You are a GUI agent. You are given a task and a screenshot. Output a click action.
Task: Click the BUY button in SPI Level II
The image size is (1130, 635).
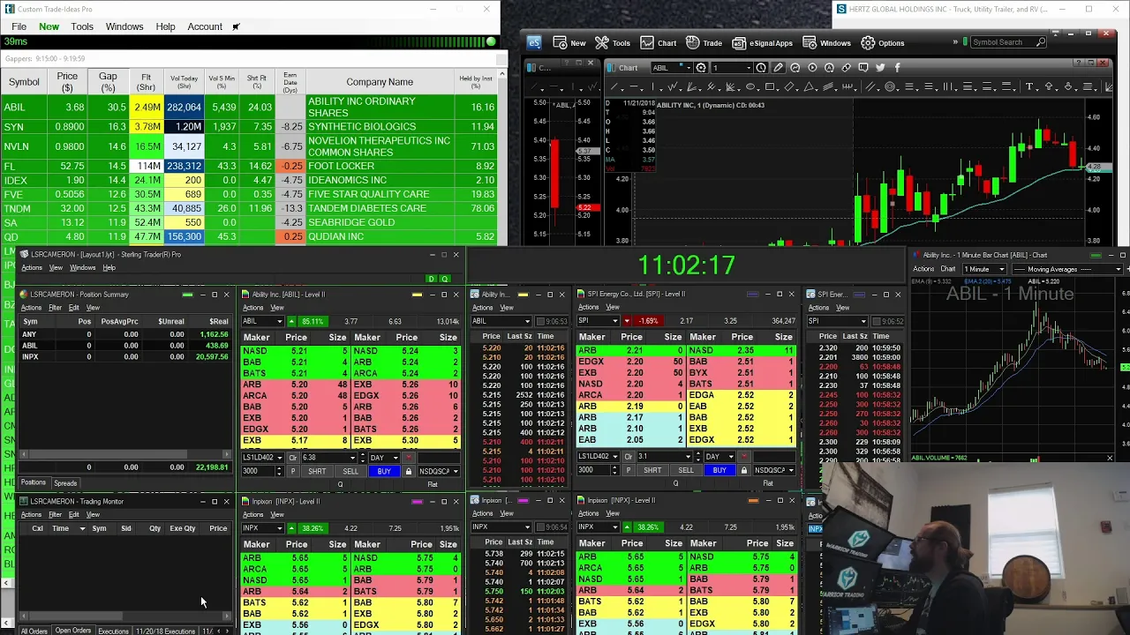click(719, 470)
